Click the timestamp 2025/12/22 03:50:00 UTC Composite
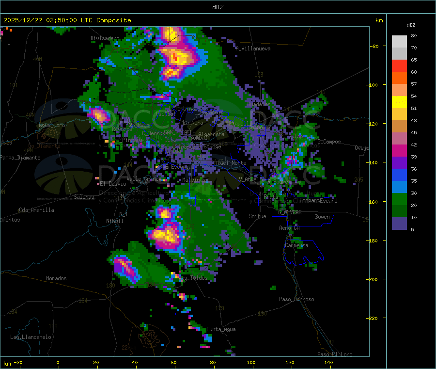This screenshot has width=436, height=369. 67,20
